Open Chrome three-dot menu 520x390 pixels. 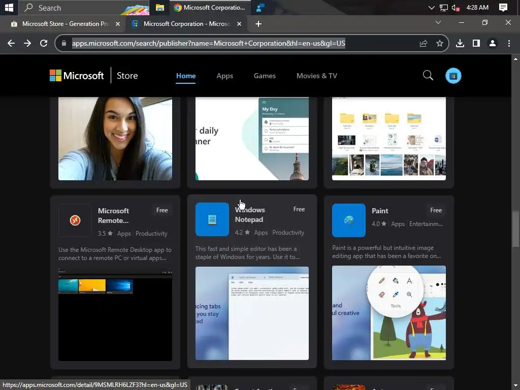pos(509,43)
